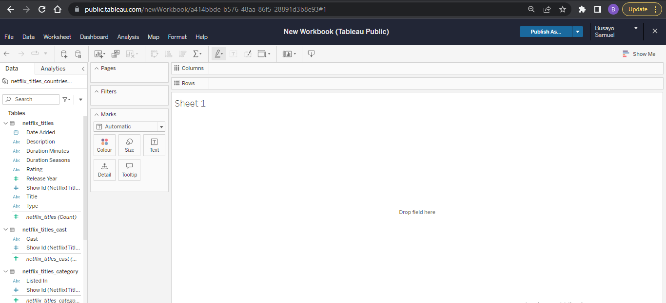
Task: Click the Size marks card
Action: (x=129, y=145)
